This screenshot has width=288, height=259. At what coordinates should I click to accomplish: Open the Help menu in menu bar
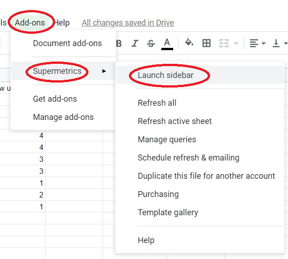62,23
